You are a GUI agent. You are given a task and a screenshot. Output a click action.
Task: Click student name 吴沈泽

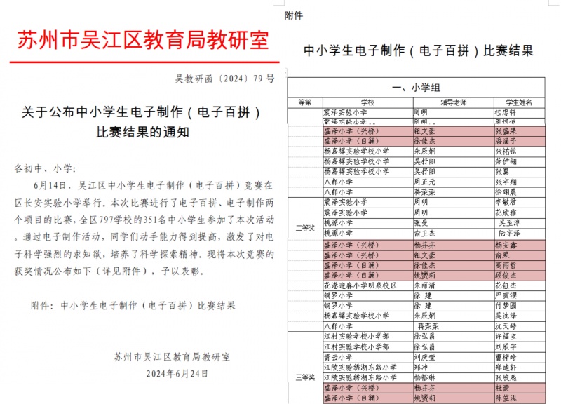click(x=506, y=316)
